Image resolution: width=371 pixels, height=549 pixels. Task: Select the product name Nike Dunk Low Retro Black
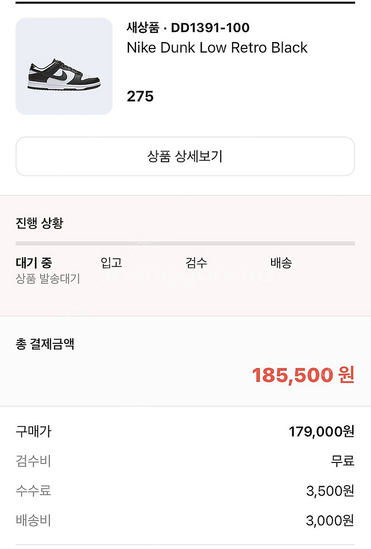[x=217, y=47]
